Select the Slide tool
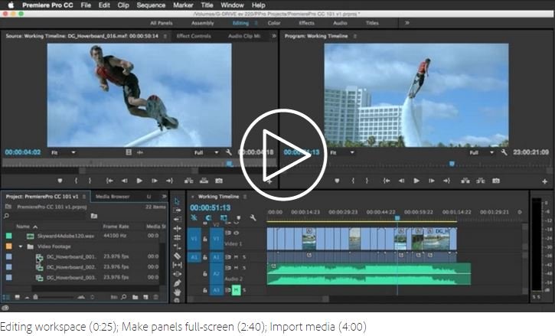This screenshot has width=555, height=336. point(177,274)
